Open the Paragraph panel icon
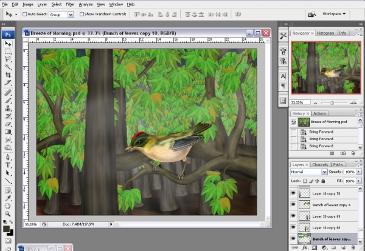 283,86
